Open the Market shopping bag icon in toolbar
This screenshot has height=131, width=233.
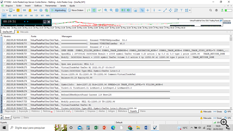pos(30,10)
